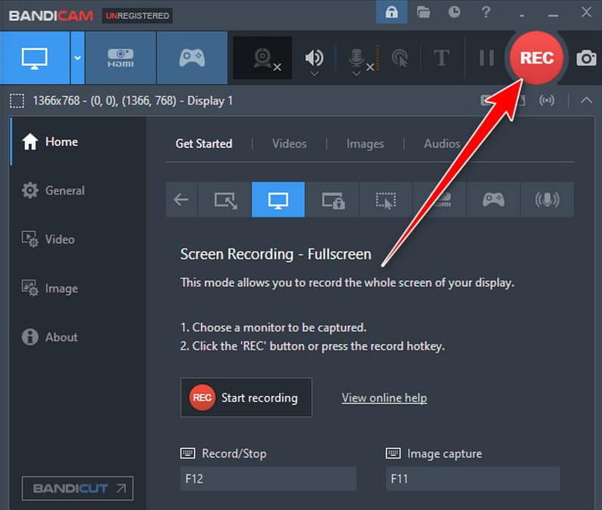Open Image settings in sidebar
602x510 pixels.
point(77,288)
